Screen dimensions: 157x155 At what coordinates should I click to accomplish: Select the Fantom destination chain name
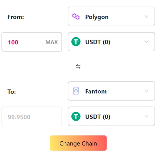96,92
